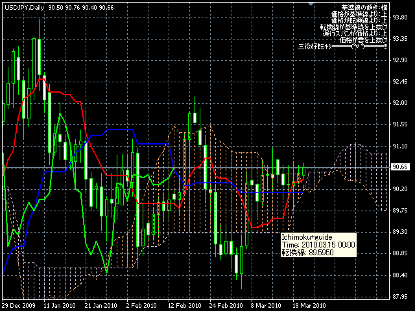Click the 92.90 price axis value
Screen dimensions: 415x311
pyautogui.click(x=400, y=60)
